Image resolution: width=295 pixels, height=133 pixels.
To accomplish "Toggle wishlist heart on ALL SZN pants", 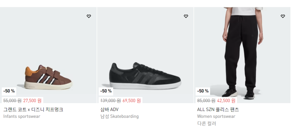I will [283, 16].
